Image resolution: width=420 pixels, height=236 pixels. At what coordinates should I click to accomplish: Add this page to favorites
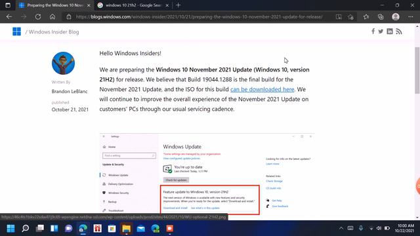(351, 17)
